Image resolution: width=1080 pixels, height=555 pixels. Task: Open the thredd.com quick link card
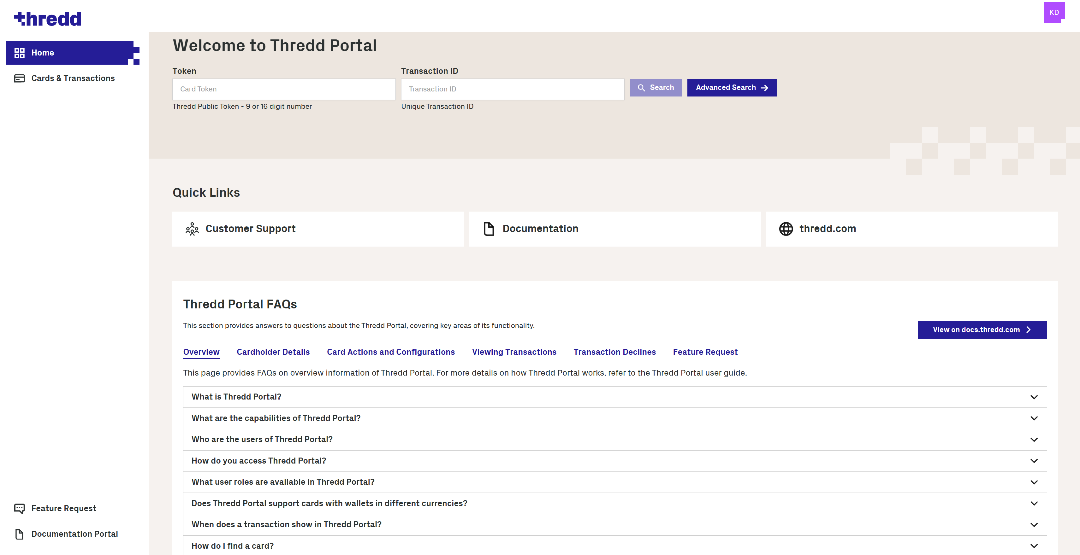point(911,229)
